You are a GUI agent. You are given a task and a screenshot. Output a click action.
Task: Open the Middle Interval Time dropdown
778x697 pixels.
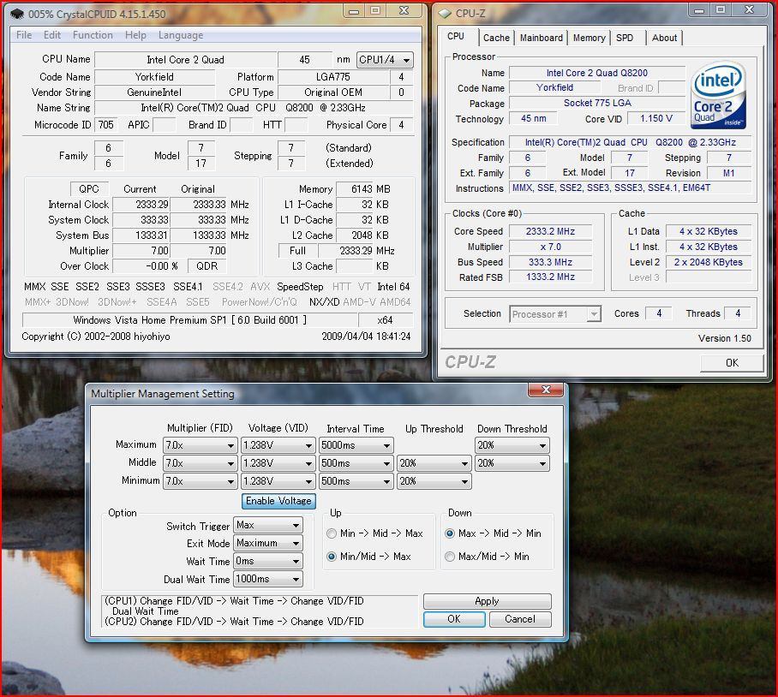[x=356, y=463]
